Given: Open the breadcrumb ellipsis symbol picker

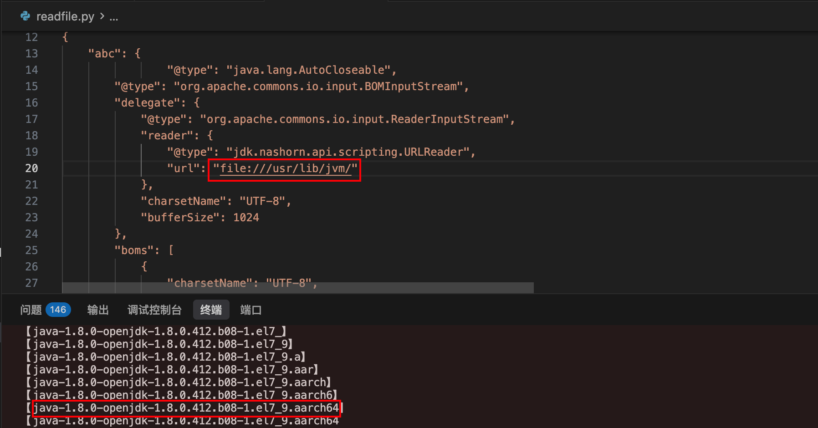Looking at the screenshot, I should [x=114, y=17].
